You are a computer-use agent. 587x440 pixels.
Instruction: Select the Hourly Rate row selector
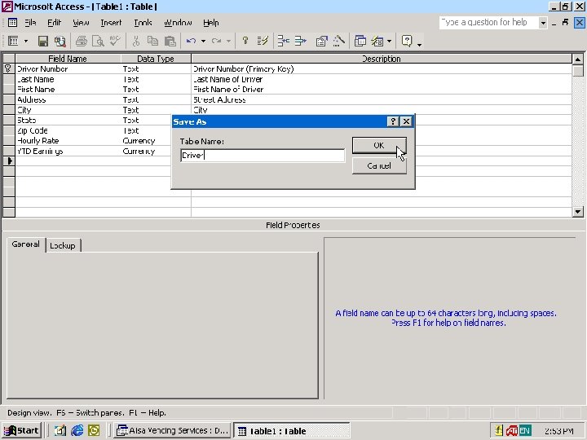tap(9, 141)
